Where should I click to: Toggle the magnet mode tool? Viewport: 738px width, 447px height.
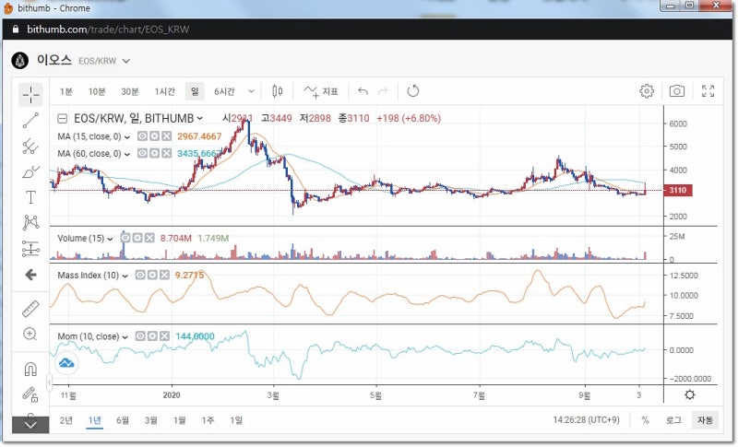(x=30, y=369)
